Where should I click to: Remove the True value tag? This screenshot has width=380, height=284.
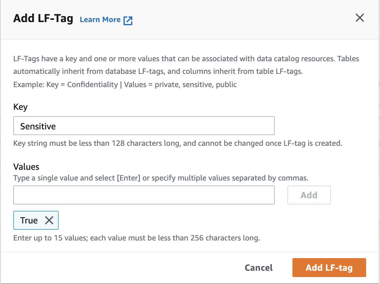coord(49,220)
